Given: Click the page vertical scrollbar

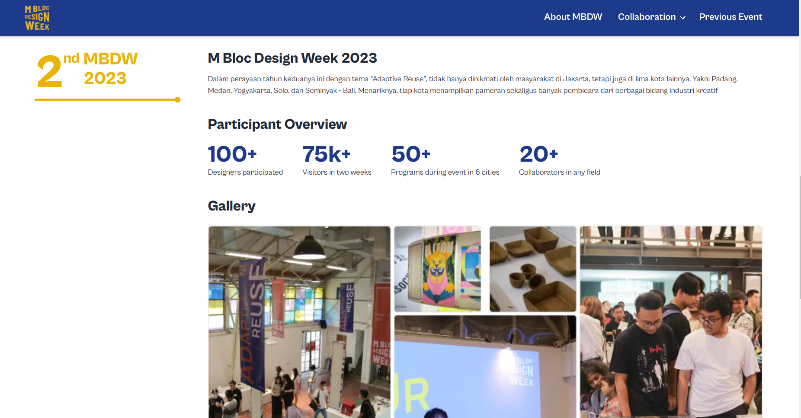Looking at the screenshot, I should click(x=800, y=237).
